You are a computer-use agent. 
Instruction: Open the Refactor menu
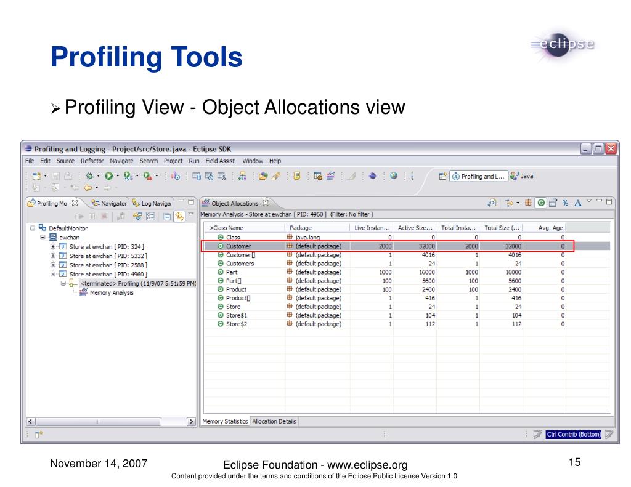[x=92, y=161]
